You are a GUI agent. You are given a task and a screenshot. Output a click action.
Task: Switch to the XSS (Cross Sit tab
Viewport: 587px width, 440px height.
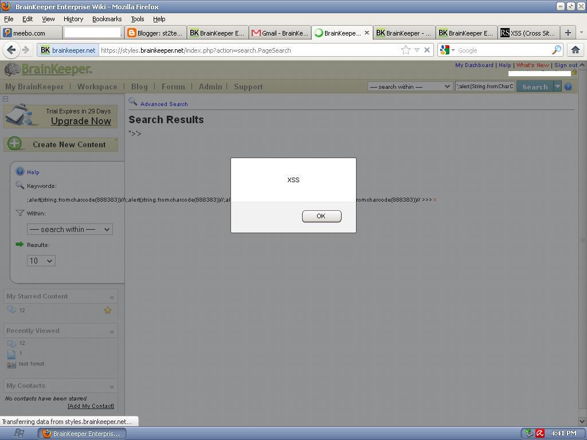point(529,33)
